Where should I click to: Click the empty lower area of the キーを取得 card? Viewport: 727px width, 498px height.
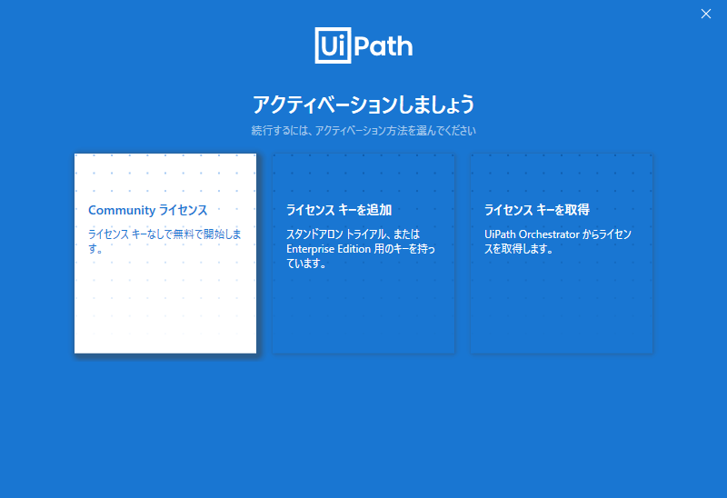pyautogui.click(x=561, y=314)
